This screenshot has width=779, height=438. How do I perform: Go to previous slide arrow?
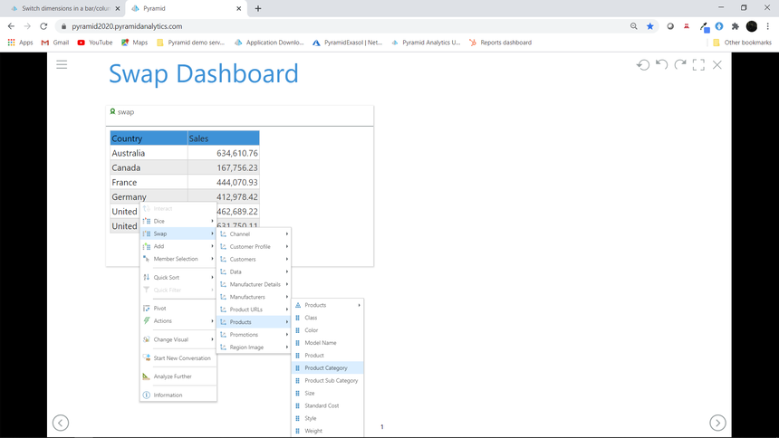(61, 423)
